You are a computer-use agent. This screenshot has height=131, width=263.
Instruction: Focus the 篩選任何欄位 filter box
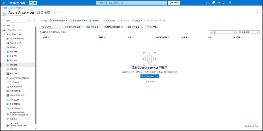click(50, 27)
